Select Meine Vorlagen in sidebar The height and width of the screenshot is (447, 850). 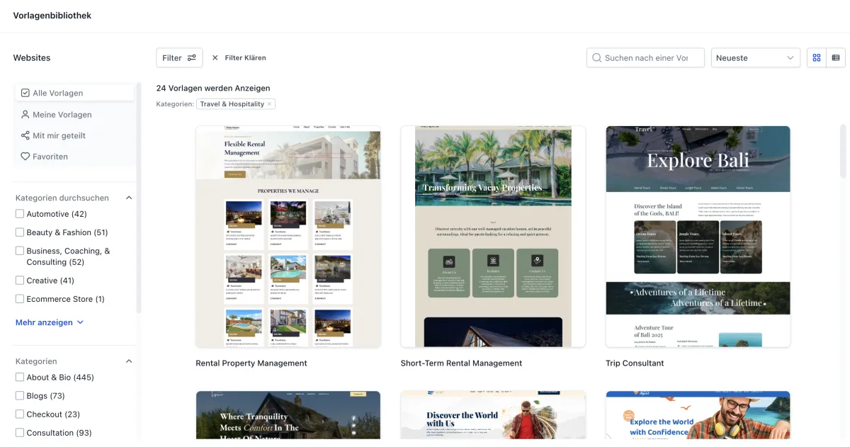(75, 114)
